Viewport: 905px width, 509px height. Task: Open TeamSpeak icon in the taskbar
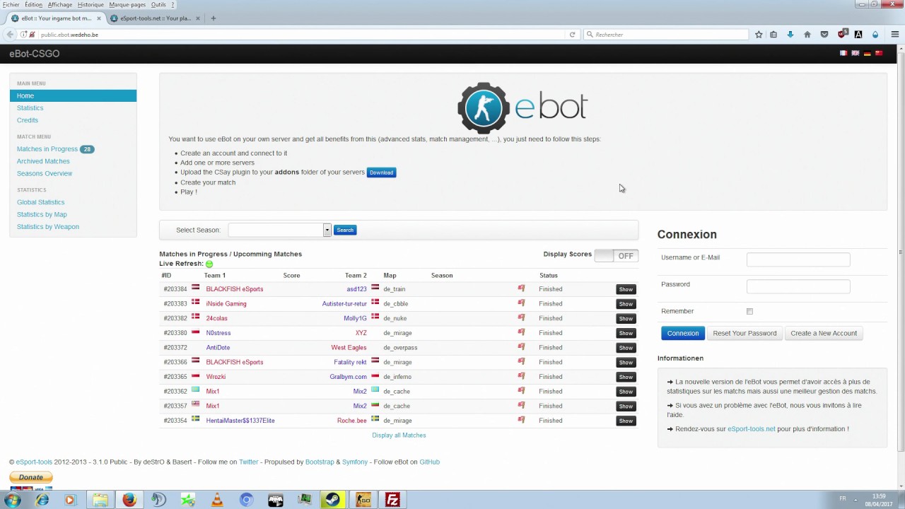(x=158, y=500)
